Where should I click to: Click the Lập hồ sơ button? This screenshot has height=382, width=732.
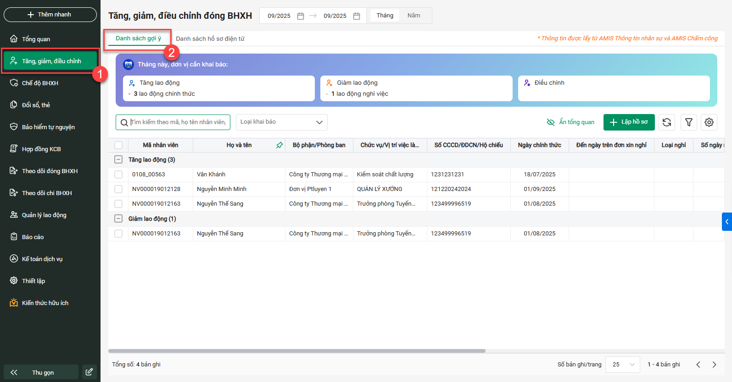tap(629, 122)
